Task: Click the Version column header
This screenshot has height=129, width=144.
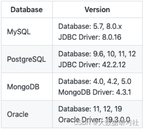Action: point(97,10)
